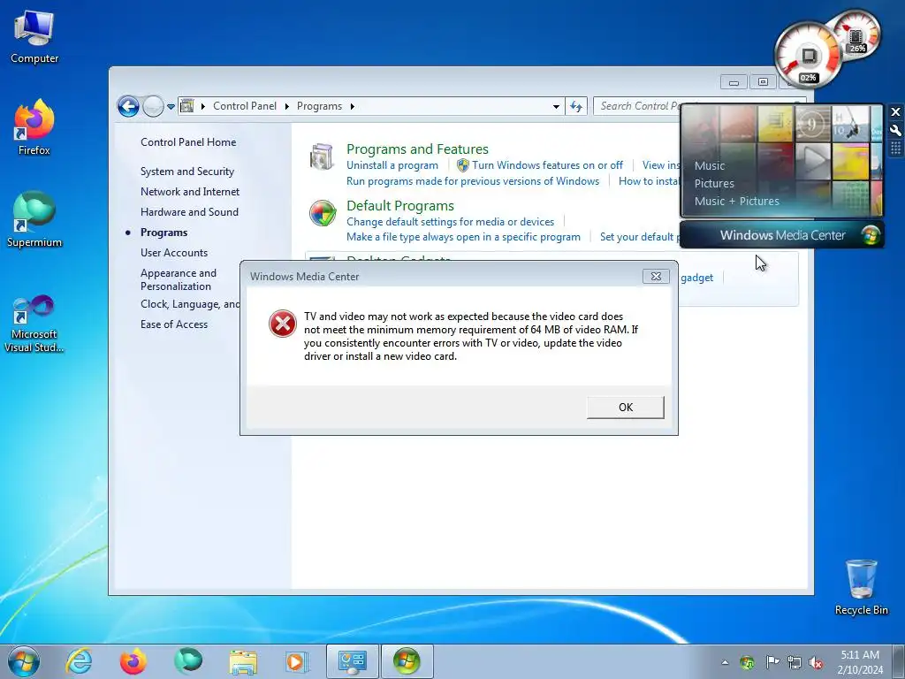Maximize the Control Panel window
905x679 pixels.
click(x=763, y=82)
